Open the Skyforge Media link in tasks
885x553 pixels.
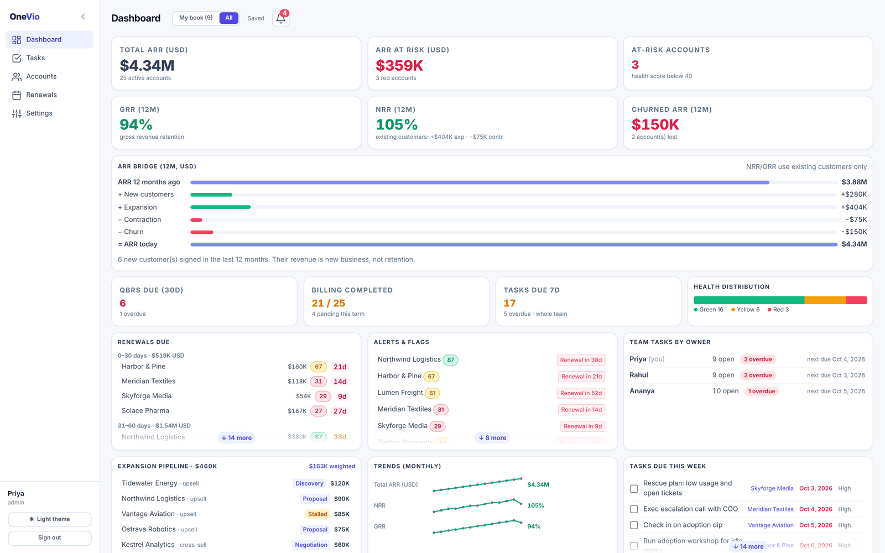[772, 488]
